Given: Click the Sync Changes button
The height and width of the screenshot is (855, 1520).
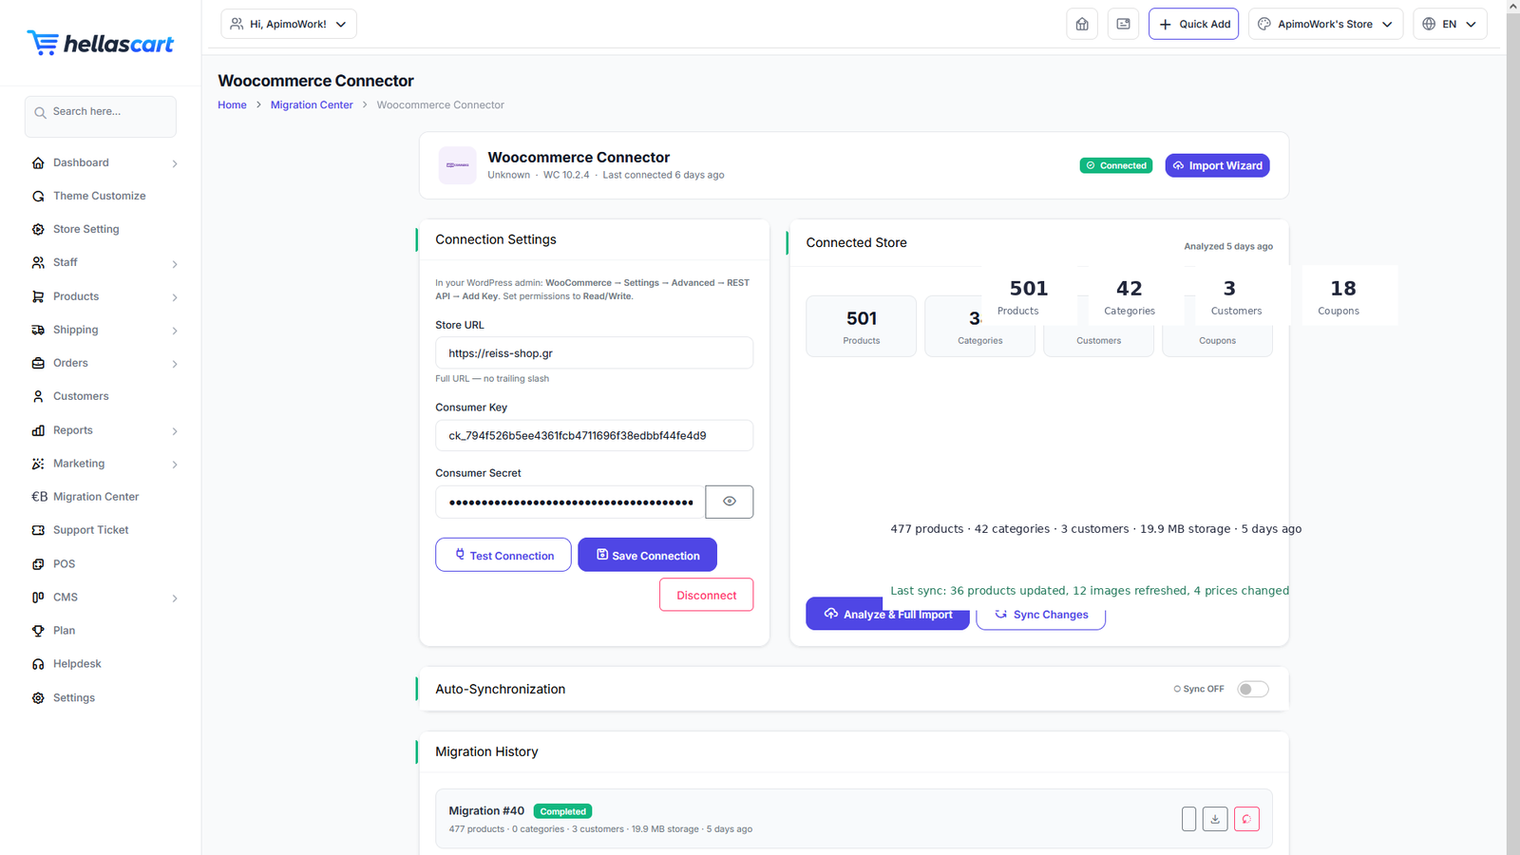Looking at the screenshot, I should click(1041, 615).
